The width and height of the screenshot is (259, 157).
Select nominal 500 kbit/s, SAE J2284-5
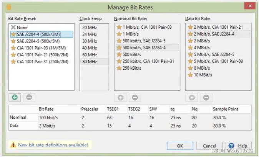point(147,41)
